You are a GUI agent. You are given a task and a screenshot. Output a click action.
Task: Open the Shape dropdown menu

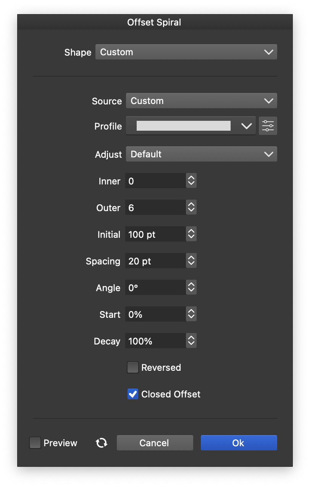(x=186, y=52)
